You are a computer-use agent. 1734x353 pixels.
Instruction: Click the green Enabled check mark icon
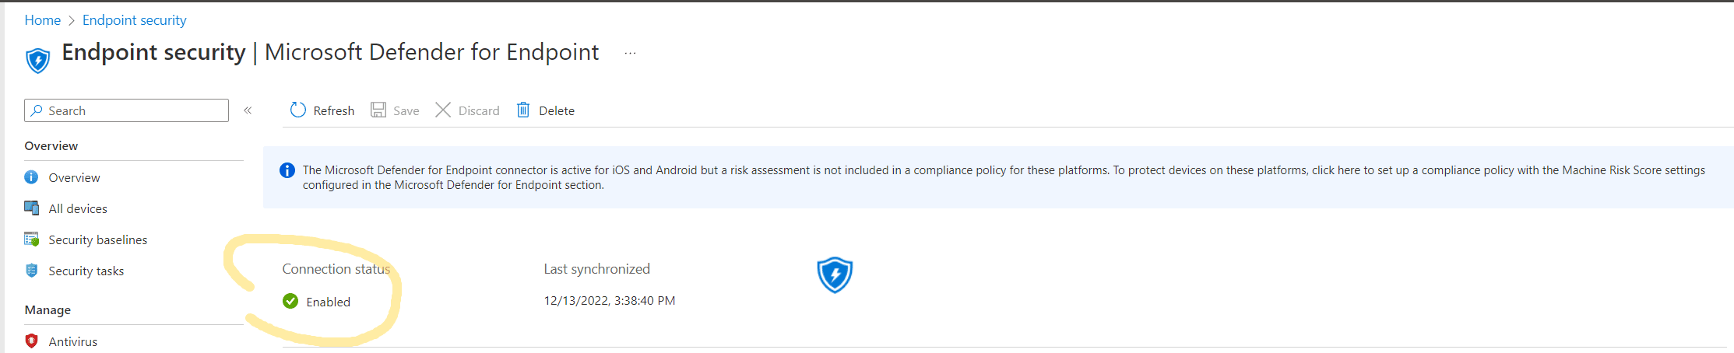click(290, 301)
